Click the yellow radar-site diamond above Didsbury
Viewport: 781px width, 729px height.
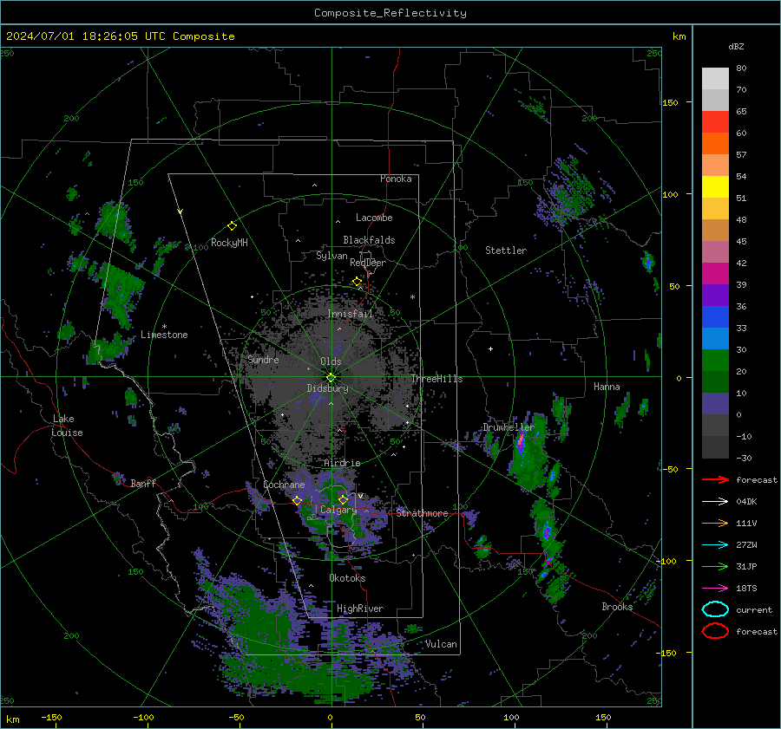331,378
